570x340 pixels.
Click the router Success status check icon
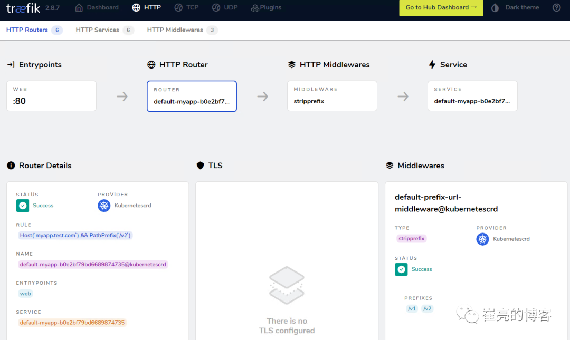[23, 206]
